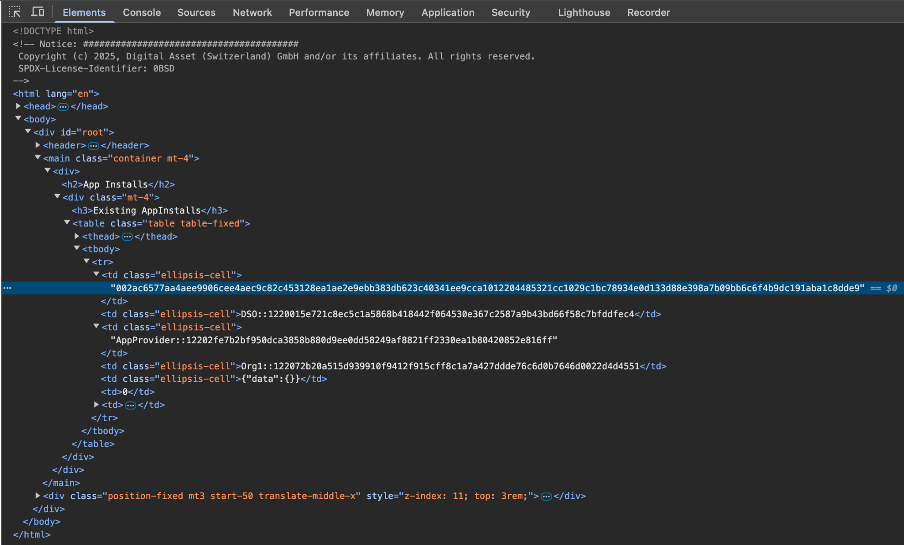This screenshot has width=904, height=545.
Task: Open the Recorder panel
Action: coord(648,12)
